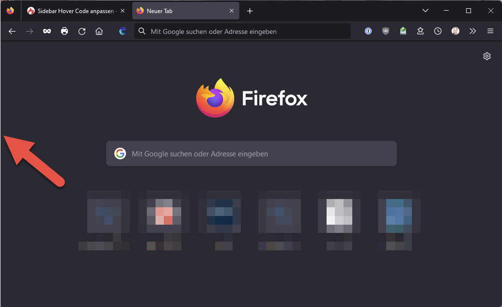Print page via printer icon
Image resolution: width=502 pixels, height=307 pixels.
tap(64, 31)
